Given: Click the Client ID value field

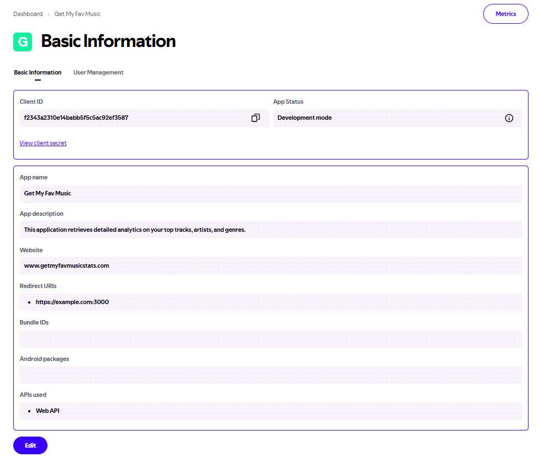Looking at the screenshot, I should pyautogui.click(x=133, y=118).
